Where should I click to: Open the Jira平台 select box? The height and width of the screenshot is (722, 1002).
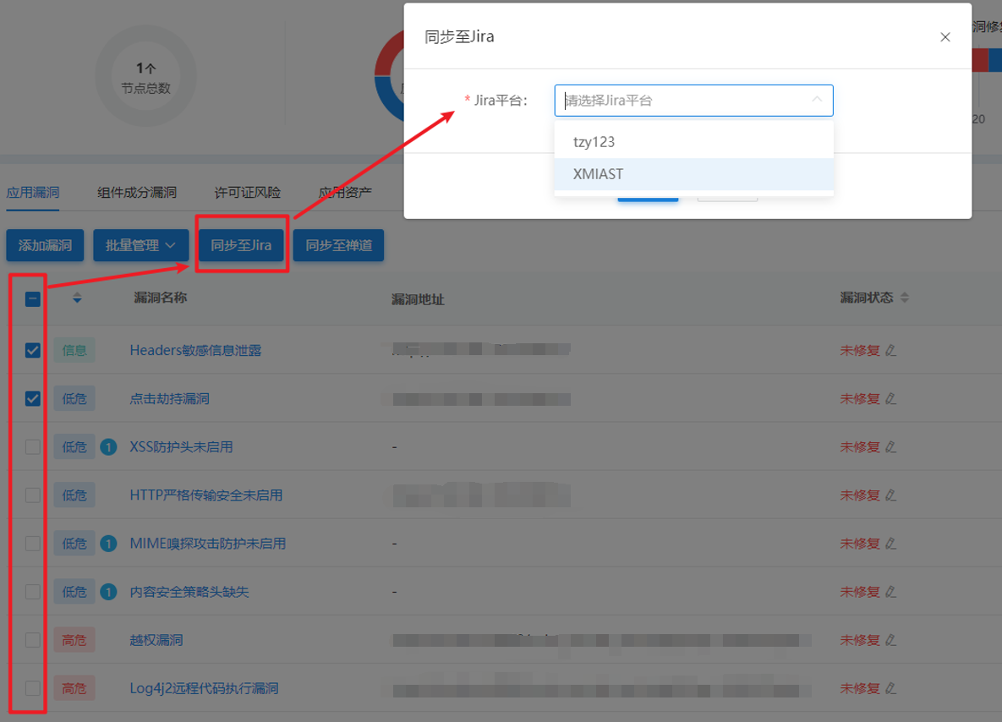[x=693, y=101]
